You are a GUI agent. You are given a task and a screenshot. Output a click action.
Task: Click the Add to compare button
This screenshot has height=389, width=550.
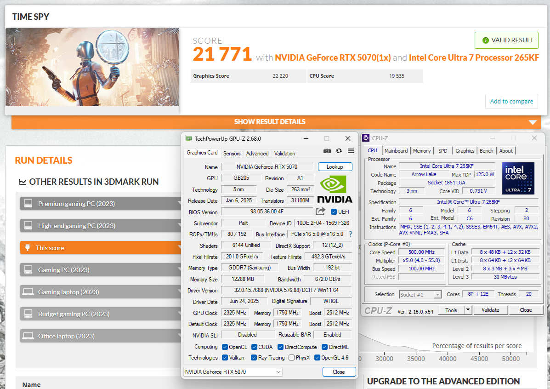point(511,102)
